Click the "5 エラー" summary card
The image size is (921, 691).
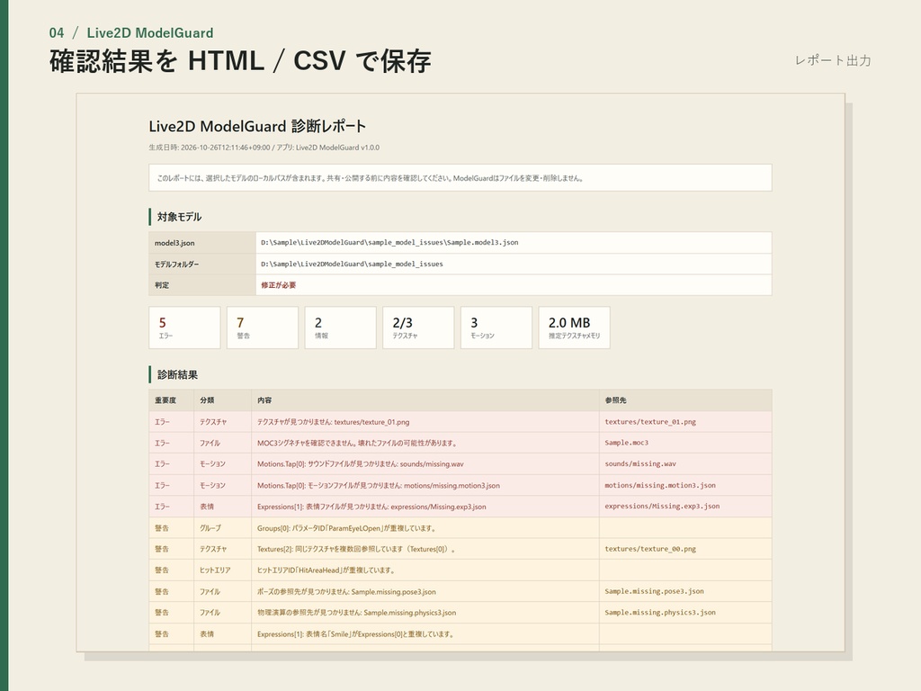pos(184,328)
